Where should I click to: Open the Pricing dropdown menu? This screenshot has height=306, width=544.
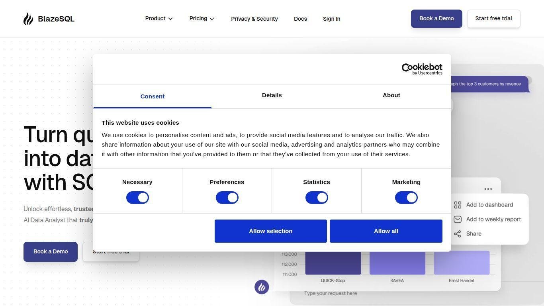tap(202, 19)
